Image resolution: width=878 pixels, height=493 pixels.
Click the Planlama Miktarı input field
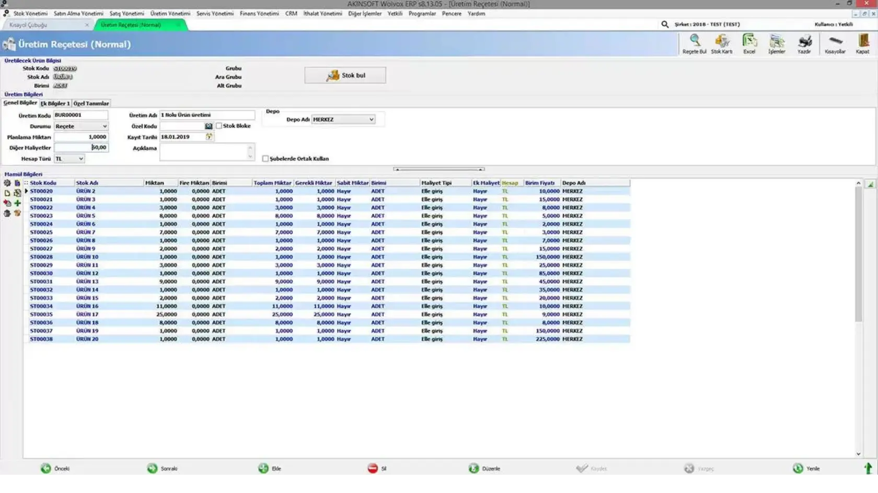click(81, 137)
